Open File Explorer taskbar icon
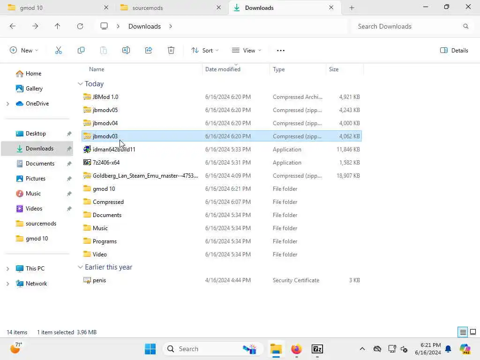The height and width of the screenshot is (360, 480). point(276,349)
